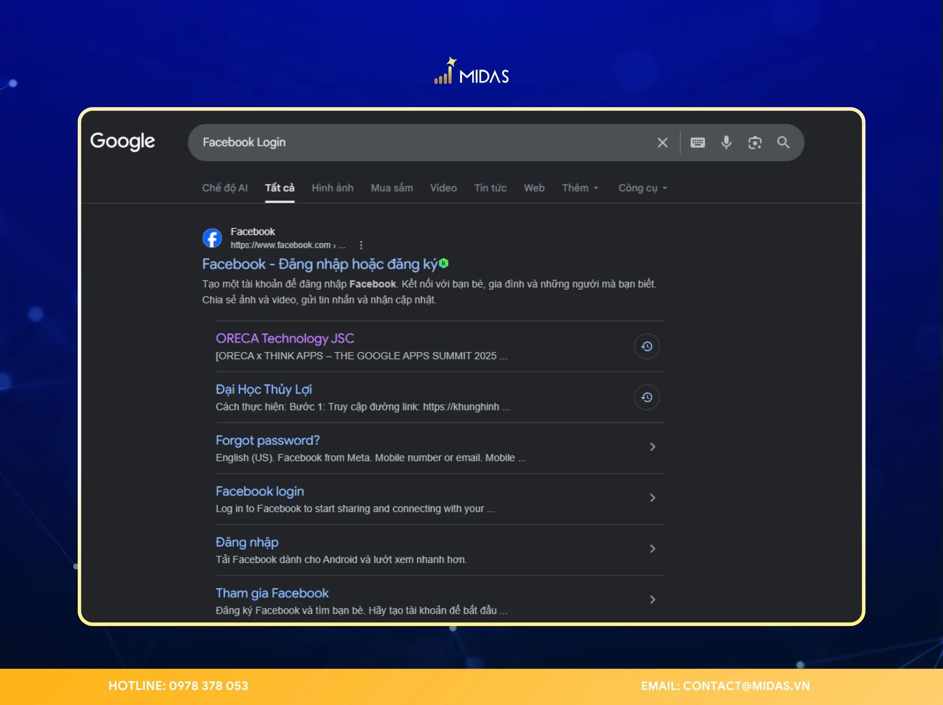Click the magnifying glass search icon
This screenshot has width=943, height=705.
(x=783, y=142)
